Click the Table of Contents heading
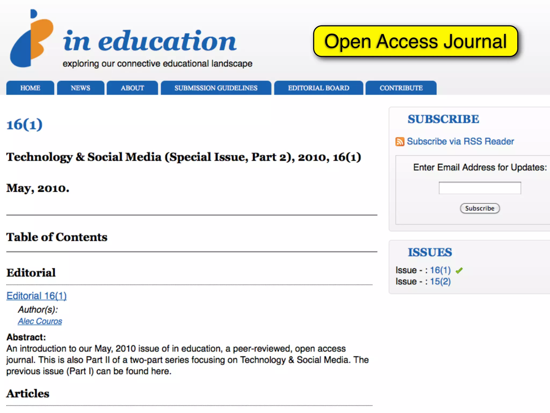 tap(57, 237)
